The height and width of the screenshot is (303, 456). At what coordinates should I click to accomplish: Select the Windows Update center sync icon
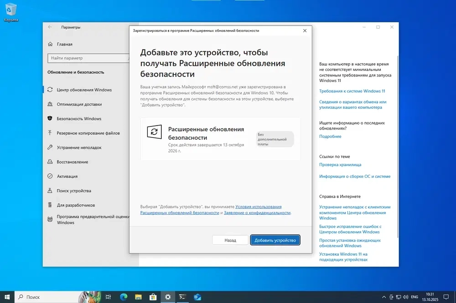[50, 90]
